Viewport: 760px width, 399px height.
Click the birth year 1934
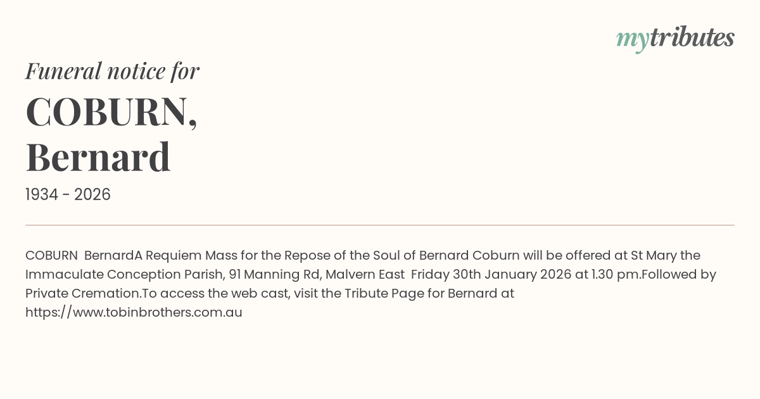click(42, 195)
